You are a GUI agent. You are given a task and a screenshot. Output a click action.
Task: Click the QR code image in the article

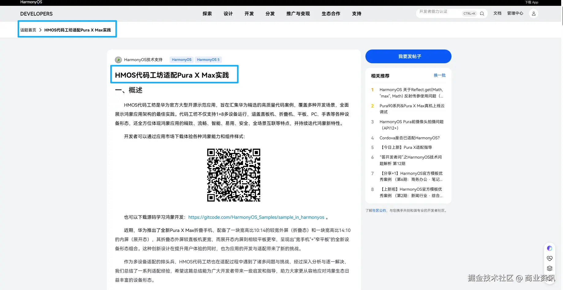(233, 175)
